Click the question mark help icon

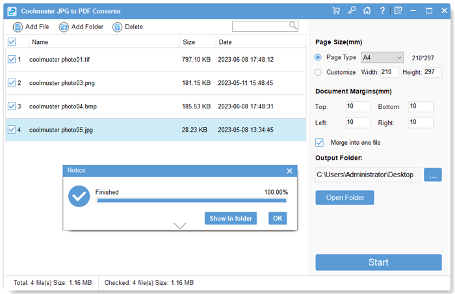click(x=382, y=11)
